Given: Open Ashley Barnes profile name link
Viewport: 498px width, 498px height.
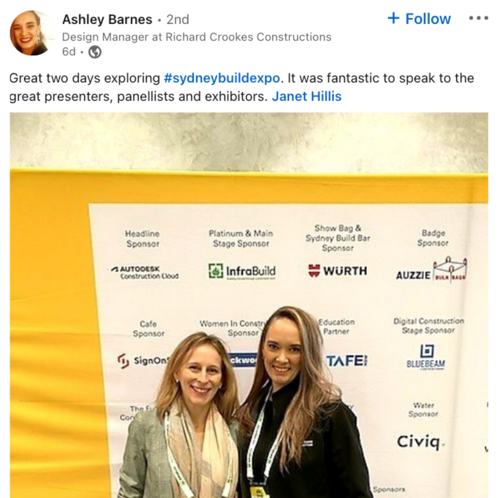Looking at the screenshot, I should [107, 19].
